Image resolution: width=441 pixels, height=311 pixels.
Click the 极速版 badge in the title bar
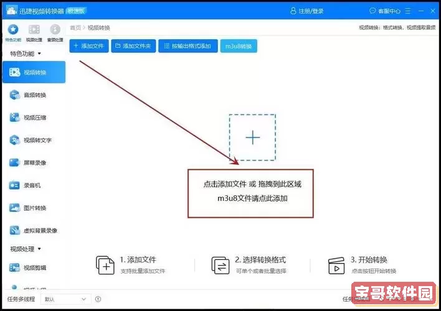point(76,11)
